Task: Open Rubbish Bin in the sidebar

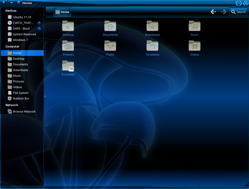Action: 22,98
